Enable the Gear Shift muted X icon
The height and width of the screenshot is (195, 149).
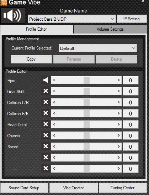tap(46, 91)
